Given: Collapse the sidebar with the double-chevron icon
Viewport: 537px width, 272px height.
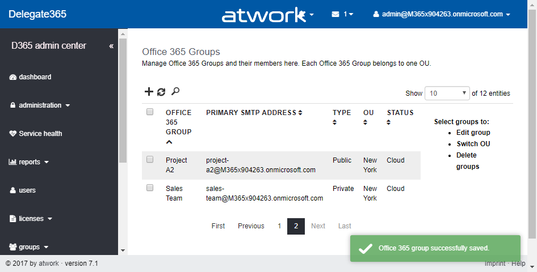Looking at the screenshot, I should tap(111, 46).
